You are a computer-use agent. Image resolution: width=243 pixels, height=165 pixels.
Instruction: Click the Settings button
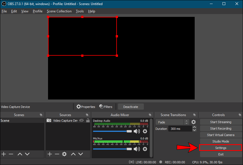[221, 148]
